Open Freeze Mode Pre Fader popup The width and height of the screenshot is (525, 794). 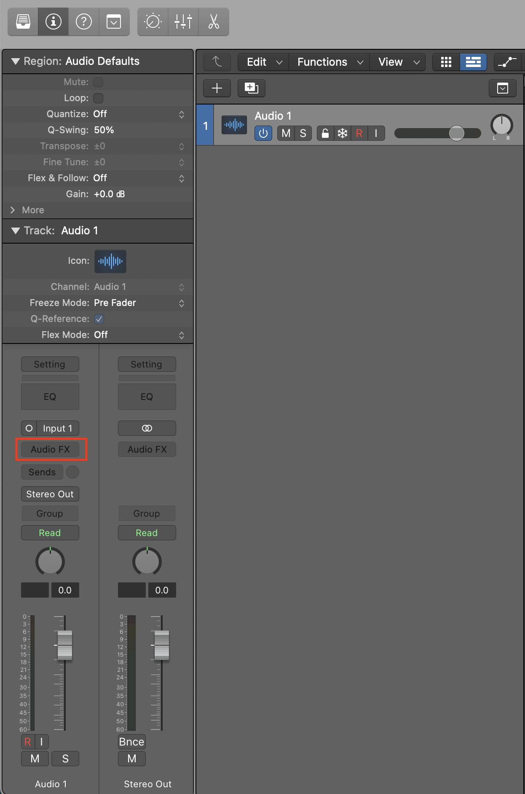click(x=139, y=303)
